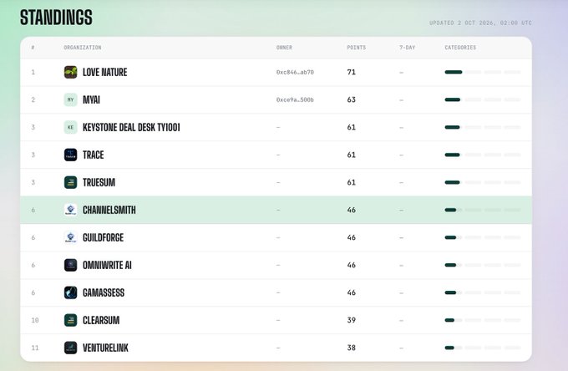
Task: Click the Truesum logo icon
Action: coord(71,182)
